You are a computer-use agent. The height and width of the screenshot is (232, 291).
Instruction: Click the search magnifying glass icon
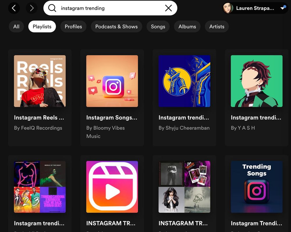[52, 8]
